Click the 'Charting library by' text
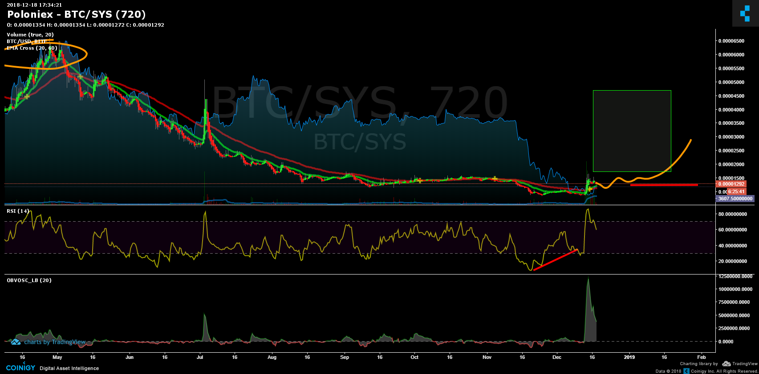 coord(699,364)
